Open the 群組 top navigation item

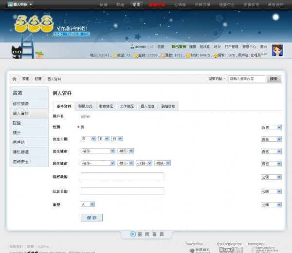[120, 4]
